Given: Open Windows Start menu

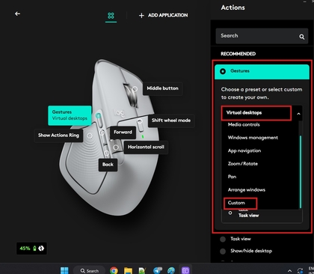Looking at the screenshot, I should (64, 271).
